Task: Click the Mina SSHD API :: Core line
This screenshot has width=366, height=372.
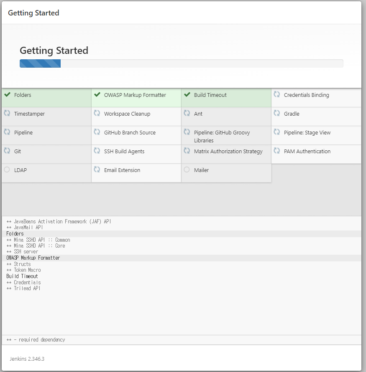Action: click(x=36, y=245)
